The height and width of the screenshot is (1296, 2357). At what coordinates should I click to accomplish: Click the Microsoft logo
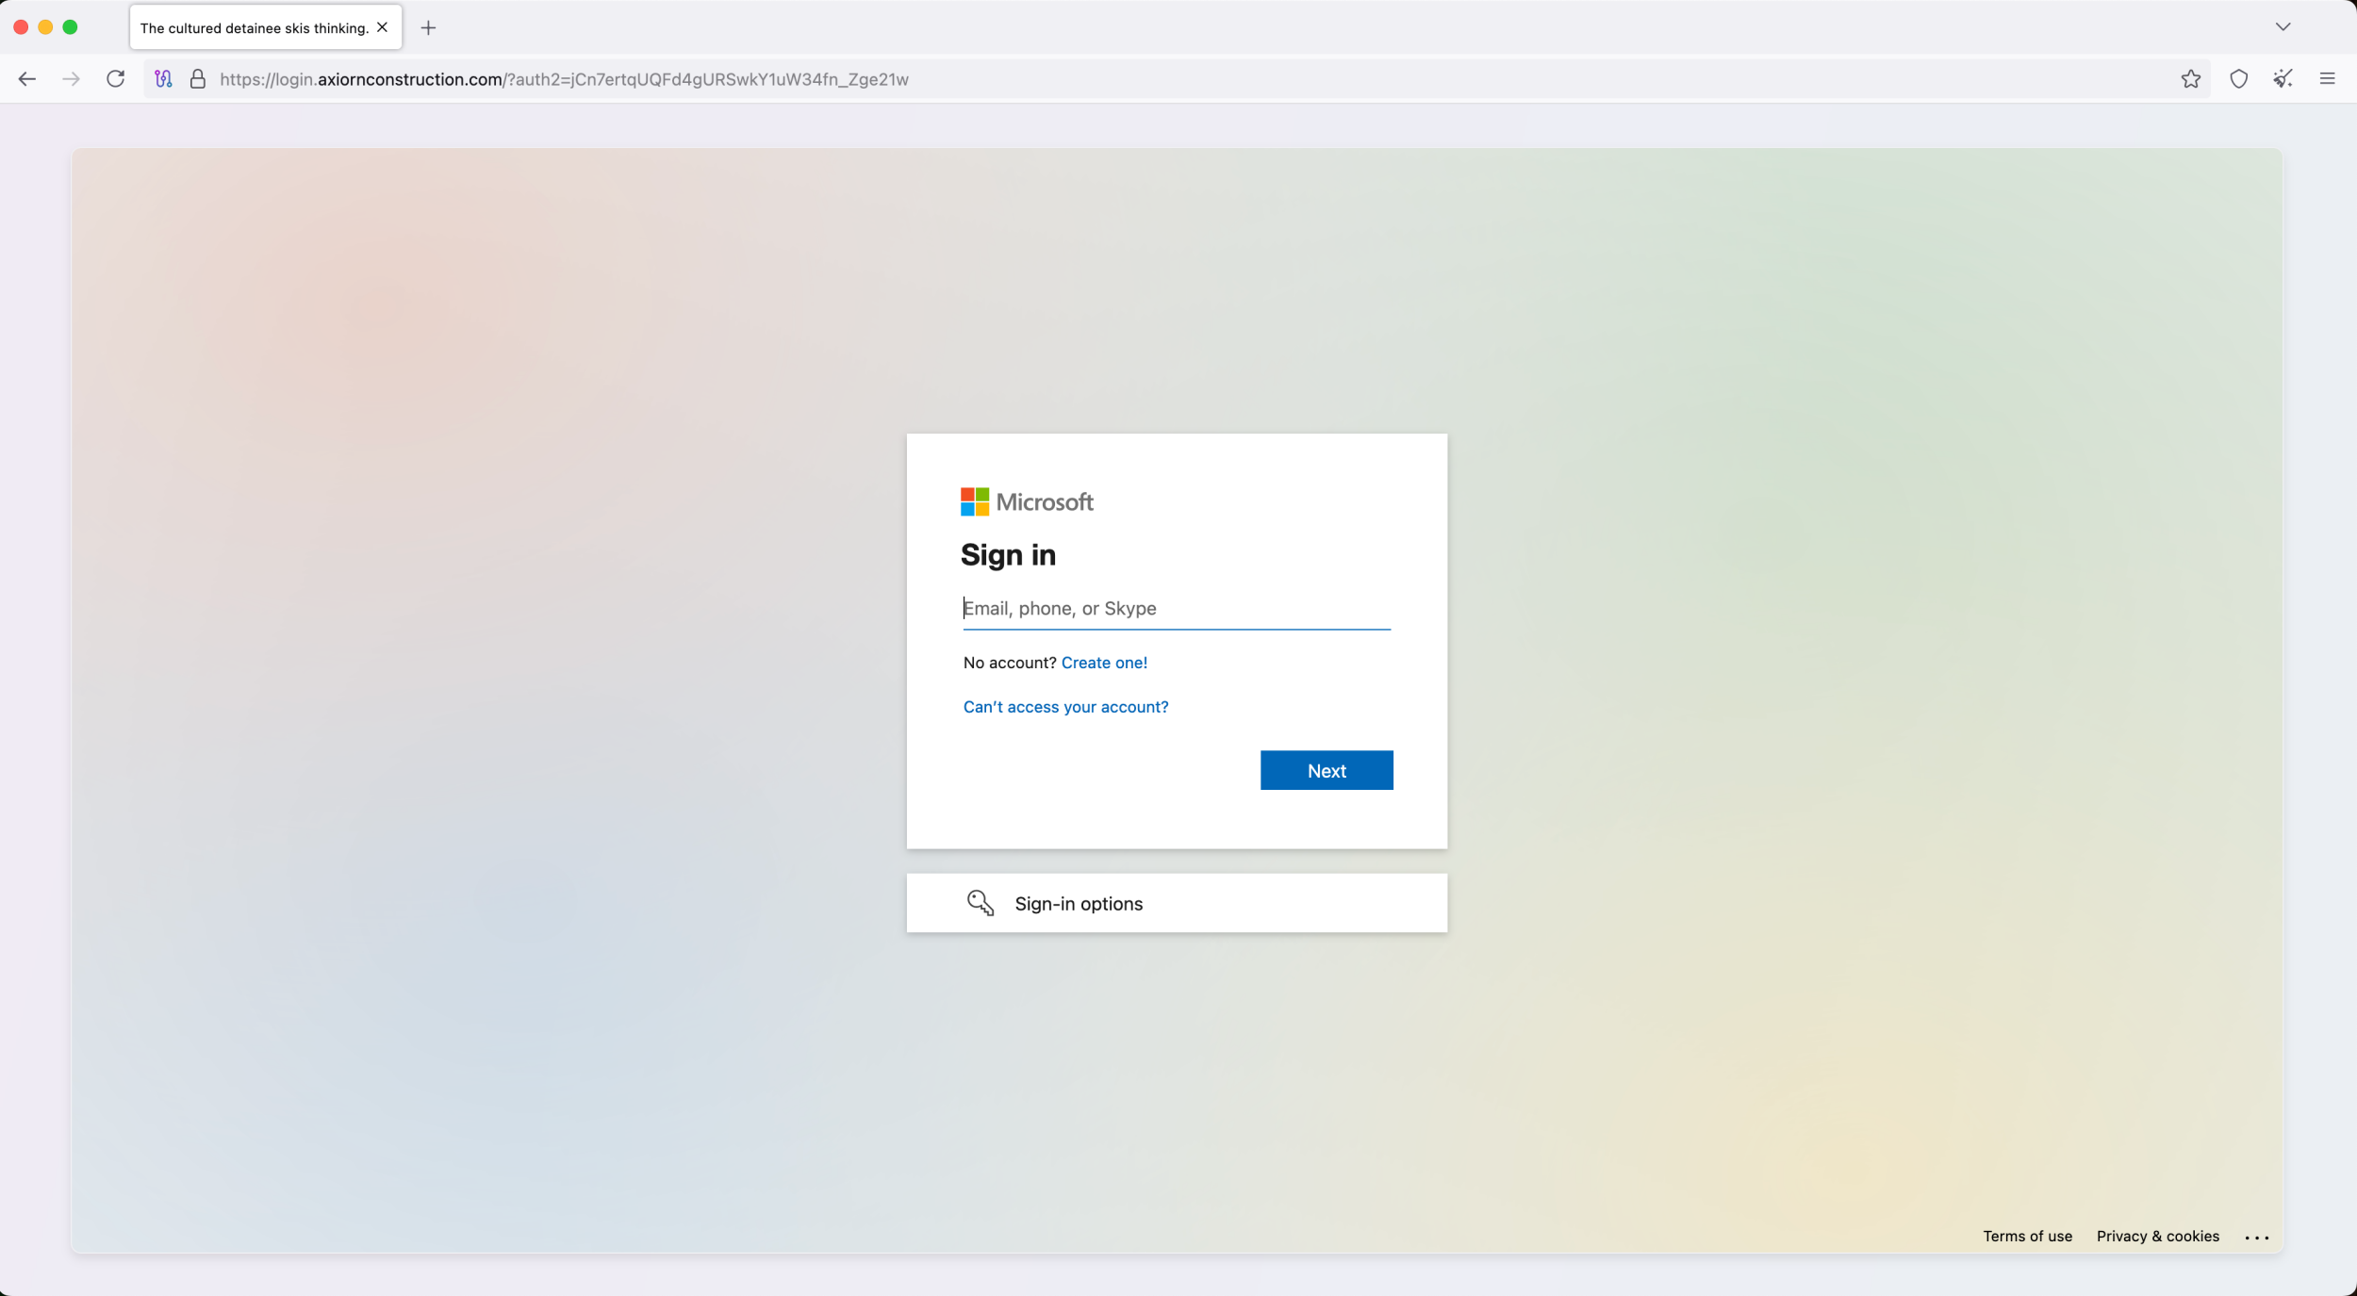point(1026,500)
